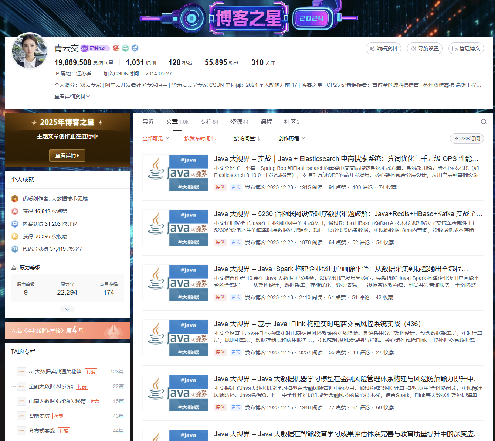
Task: Open the 电商大数据实战通关秘籍 column
Action: coord(57,401)
